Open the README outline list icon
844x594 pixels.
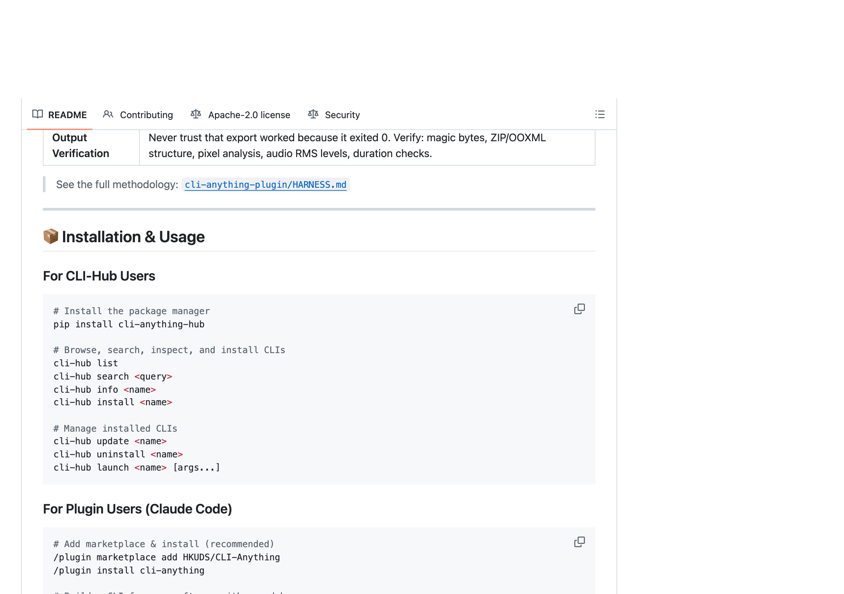coord(600,115)
